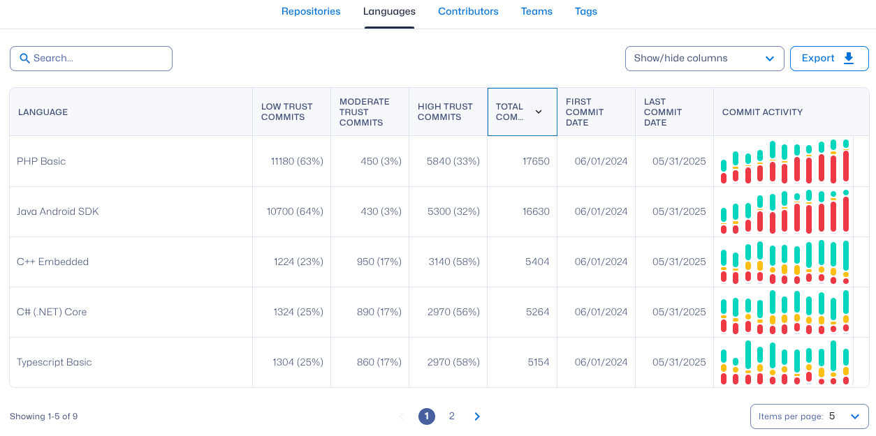Open the C++ Embedded commit activity chart
Screen dimensions: 876x436
785,262
